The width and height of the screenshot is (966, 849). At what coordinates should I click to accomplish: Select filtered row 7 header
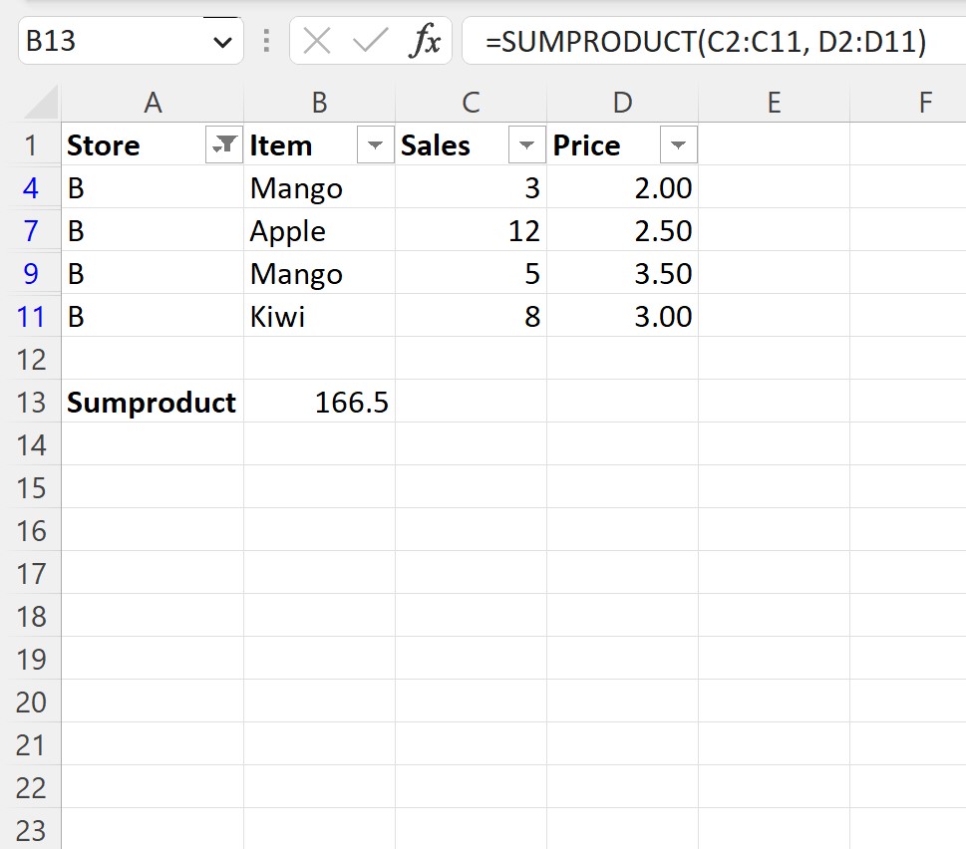tap(31, 231)
